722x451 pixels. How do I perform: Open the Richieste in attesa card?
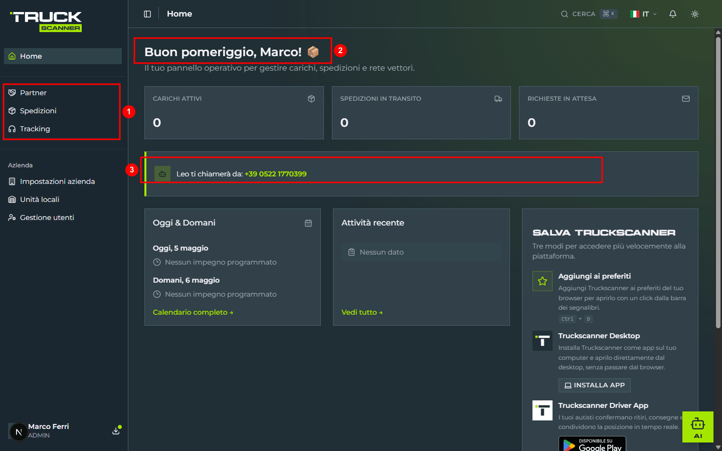609,113
